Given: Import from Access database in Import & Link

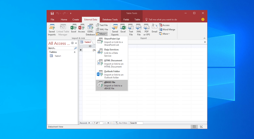Looking at the screenshot, I should [x=82, y=28].
